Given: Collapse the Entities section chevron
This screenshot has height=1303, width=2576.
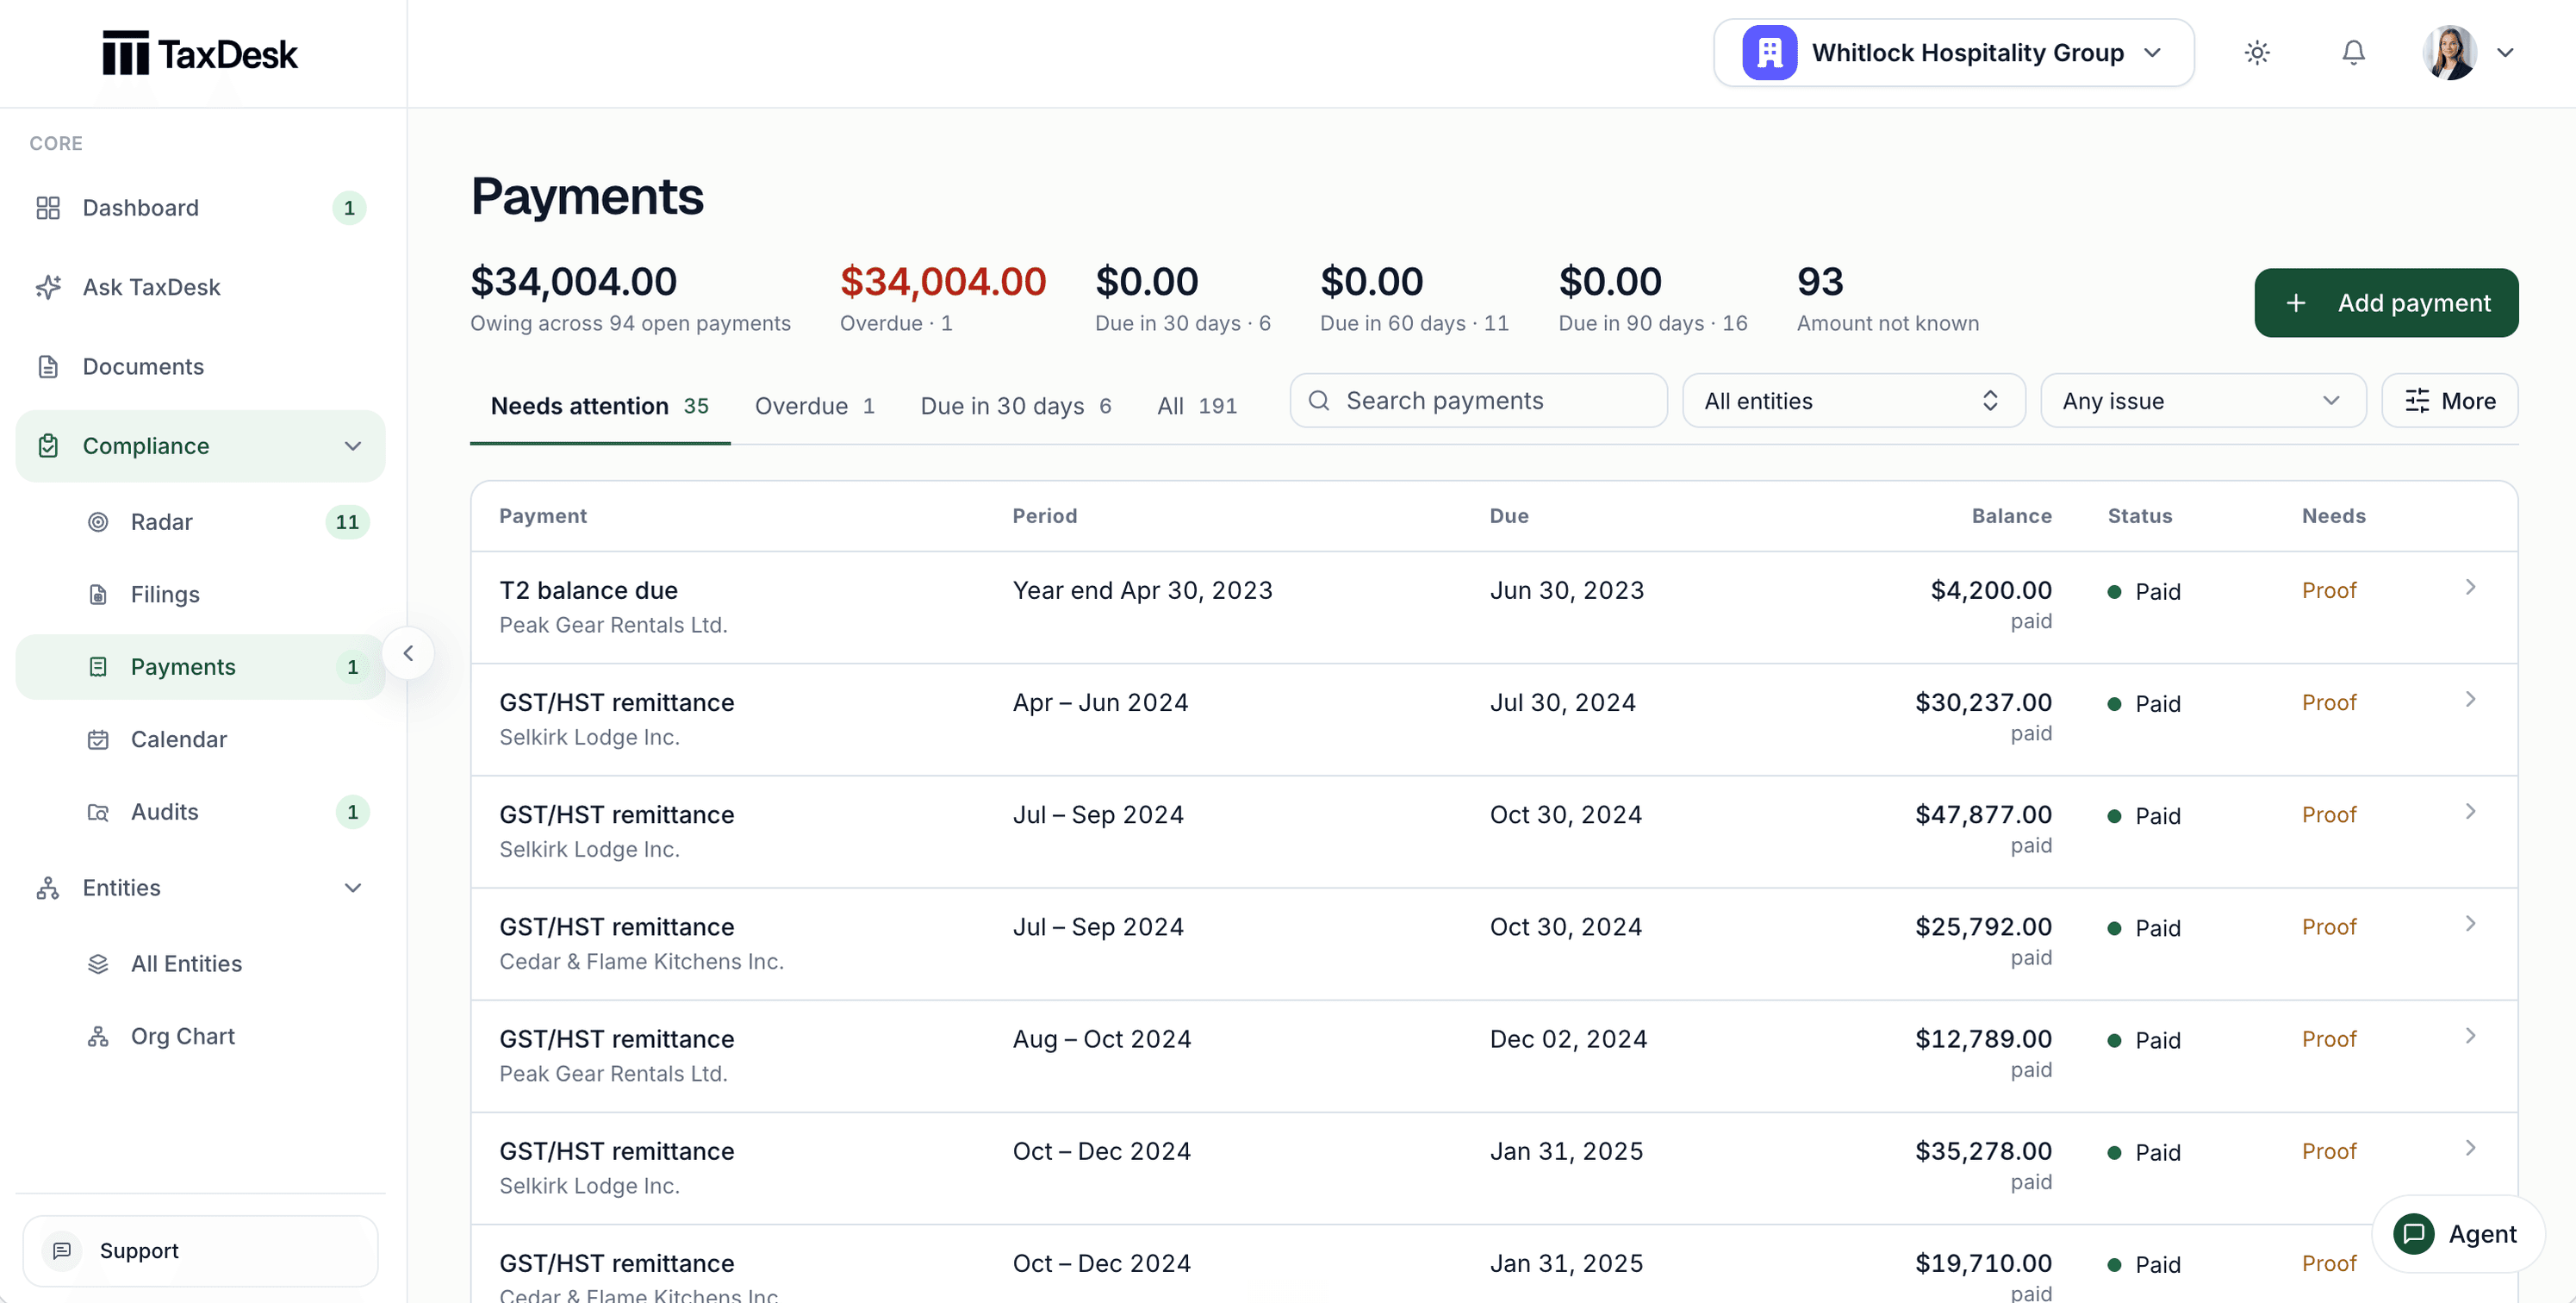Looking at the screenshot, I should 353,888.
